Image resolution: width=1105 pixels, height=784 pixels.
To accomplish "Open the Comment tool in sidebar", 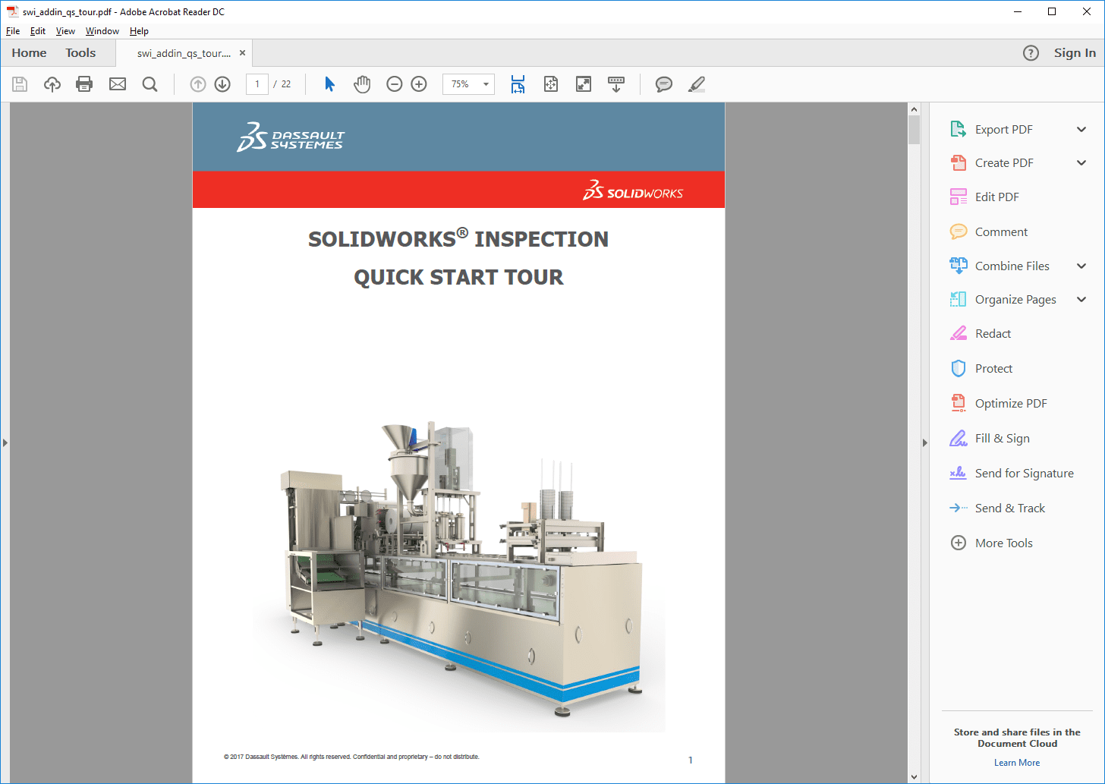I will (1001, 232).
